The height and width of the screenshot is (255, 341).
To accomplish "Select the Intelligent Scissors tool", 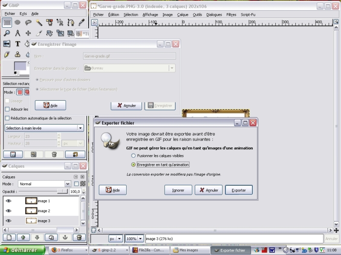I will coord(60,23).
